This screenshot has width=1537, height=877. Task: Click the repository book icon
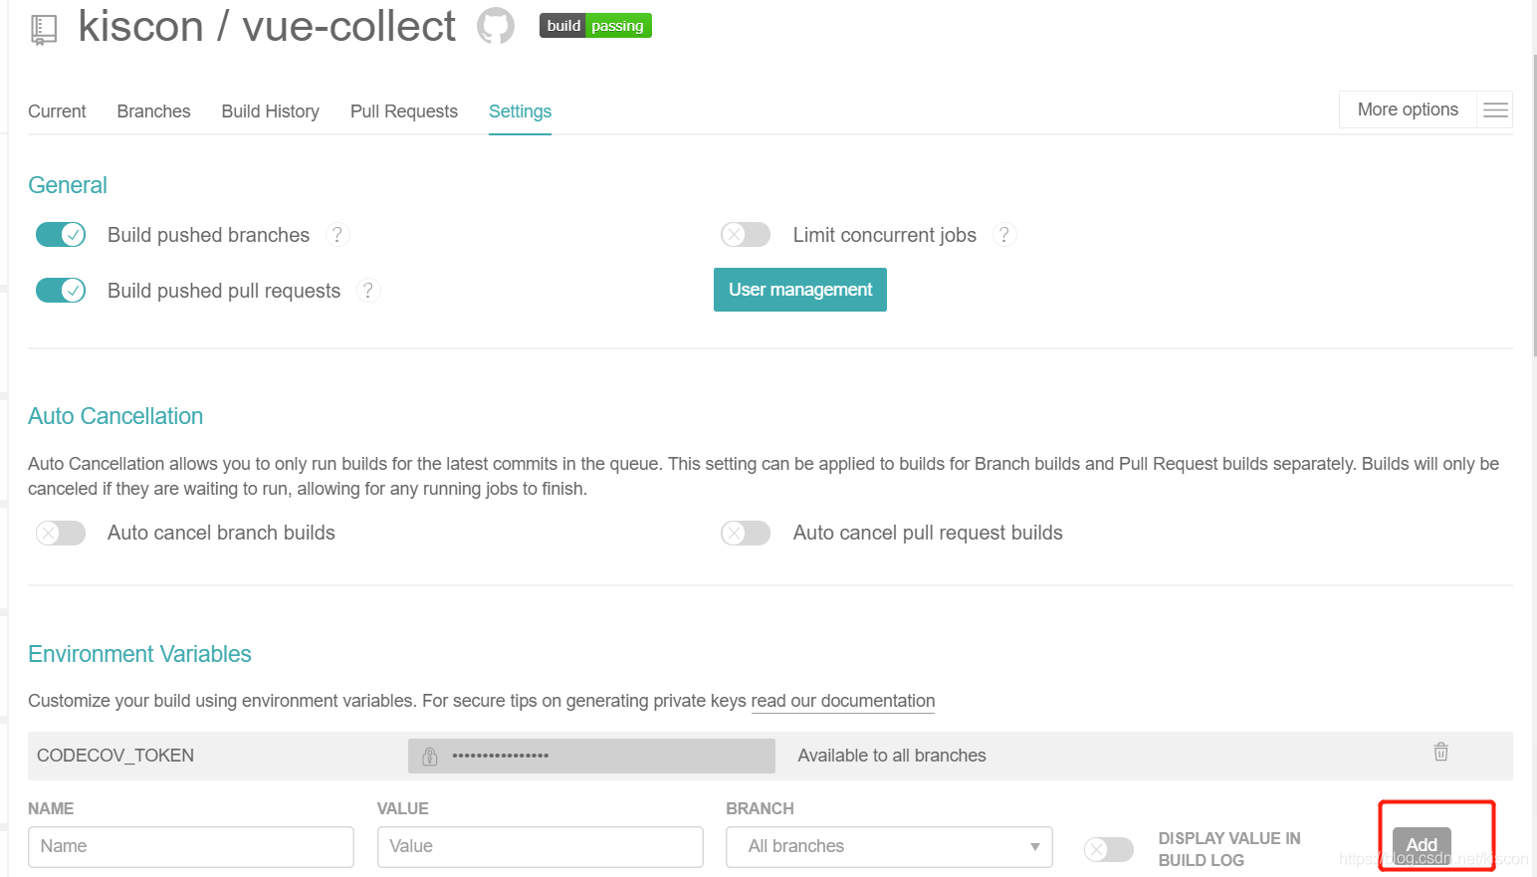(44, 29)
